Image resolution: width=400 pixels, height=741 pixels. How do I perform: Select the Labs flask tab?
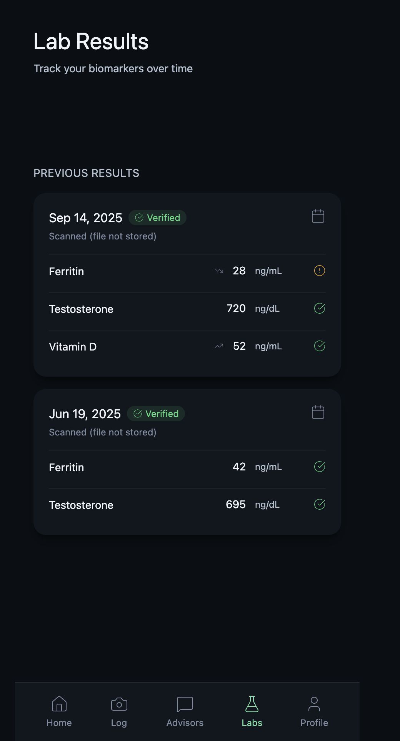252,711
